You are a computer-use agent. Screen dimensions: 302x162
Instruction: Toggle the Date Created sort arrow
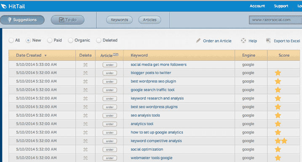point(45,55)
